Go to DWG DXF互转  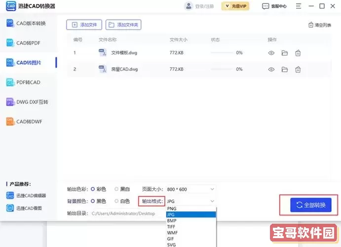click(x=28, y=102)
